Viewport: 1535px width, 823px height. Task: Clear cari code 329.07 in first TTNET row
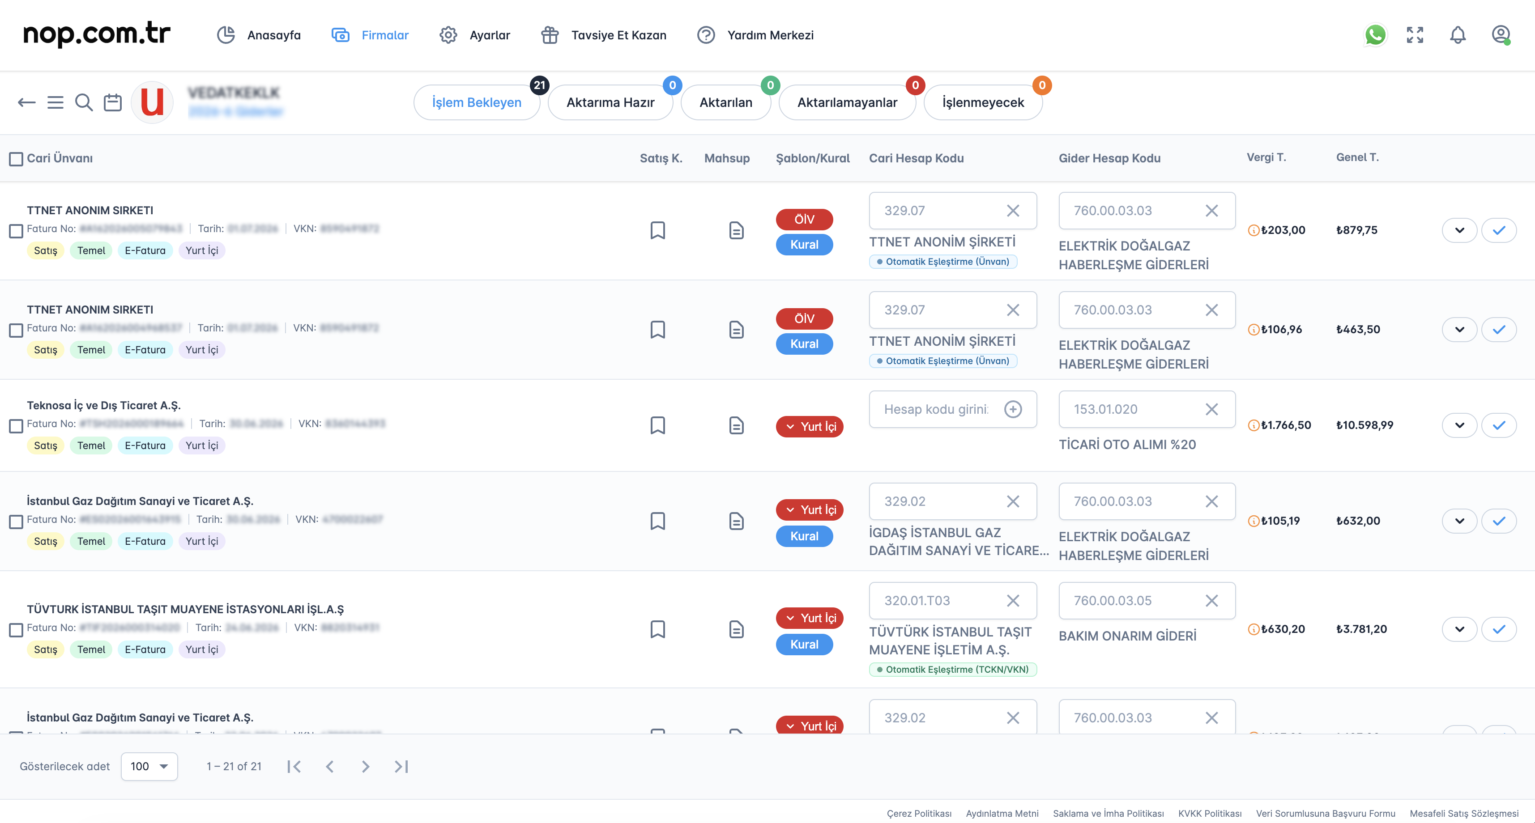[x=1013, y=211]
